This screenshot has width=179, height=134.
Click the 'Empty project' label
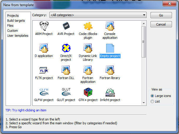pos(110,56)
